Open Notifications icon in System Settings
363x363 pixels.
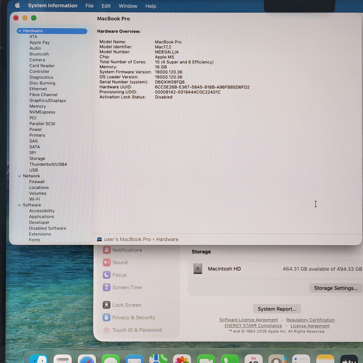tap(107, 250)
